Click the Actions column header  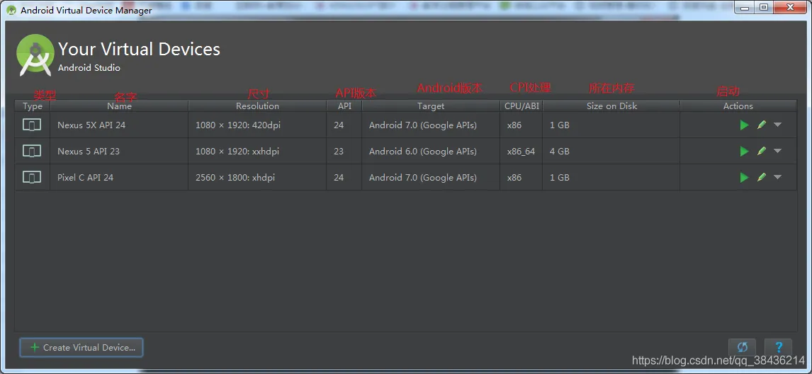tap(738, 106)
